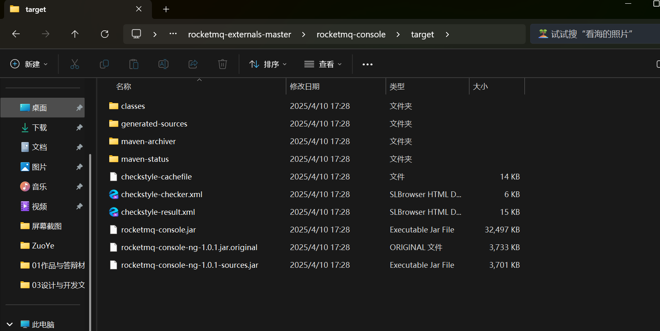Click the Paste clipboard icon
This screenshot has height=331, width=660.
tap(134, 64)
